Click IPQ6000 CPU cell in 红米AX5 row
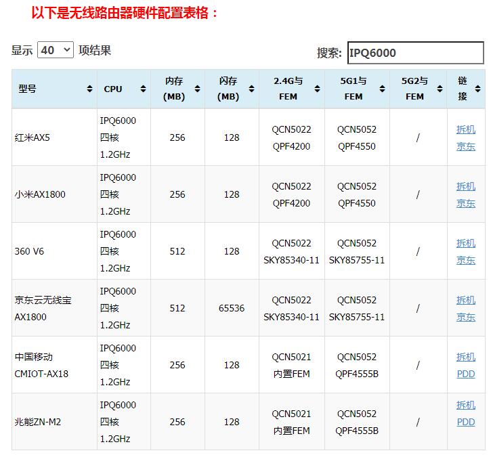The width and height of the screenshot is (491, 455). [124, 137]
